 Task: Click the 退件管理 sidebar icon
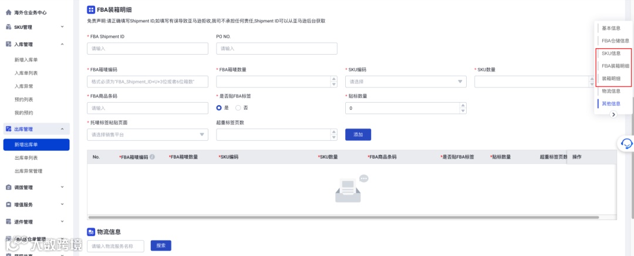[x=8, y=221]
